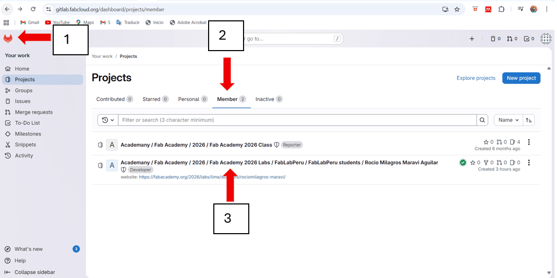The image size is (557, 278).
Task: Switch to the Inactive tab
Action: point(269,99)
